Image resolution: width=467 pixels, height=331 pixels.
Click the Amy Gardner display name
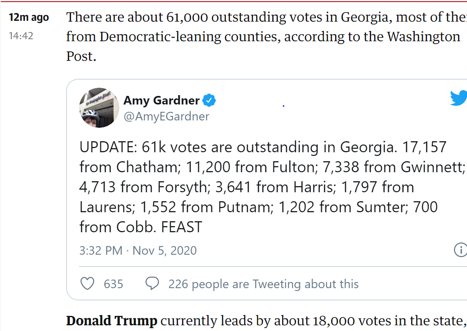(x=162, y=100)
